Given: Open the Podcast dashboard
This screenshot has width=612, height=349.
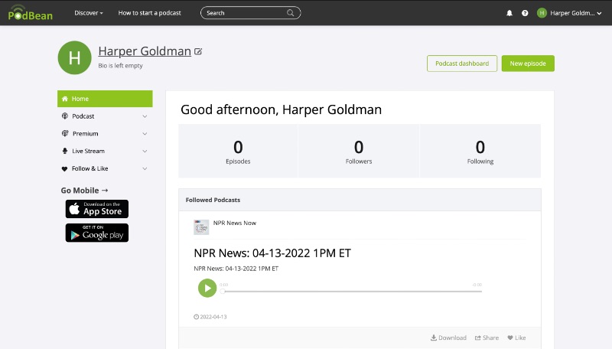Looking at the screenshot, I should pos(462,64).
